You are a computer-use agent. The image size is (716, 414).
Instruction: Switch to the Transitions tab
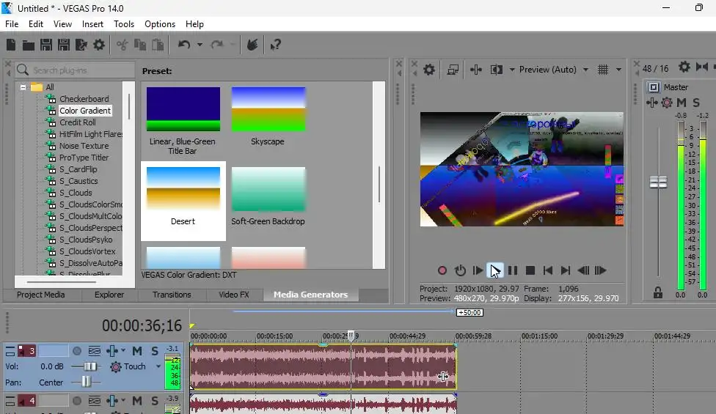click(172, 295)
